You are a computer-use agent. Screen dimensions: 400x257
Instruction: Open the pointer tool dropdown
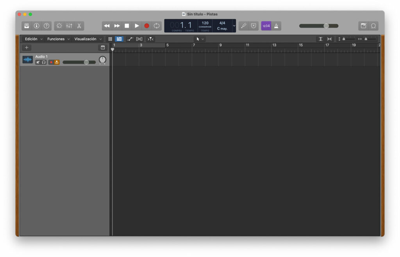200,39
